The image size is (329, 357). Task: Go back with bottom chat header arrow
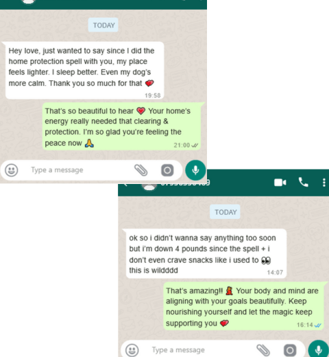(x=125, y=185)
